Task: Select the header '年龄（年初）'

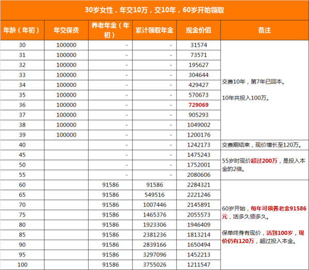Action: [x=22, y=30]
